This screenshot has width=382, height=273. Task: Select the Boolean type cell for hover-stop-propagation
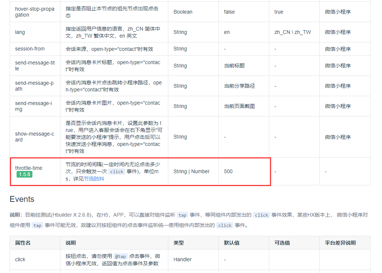[x=183, y=11]
